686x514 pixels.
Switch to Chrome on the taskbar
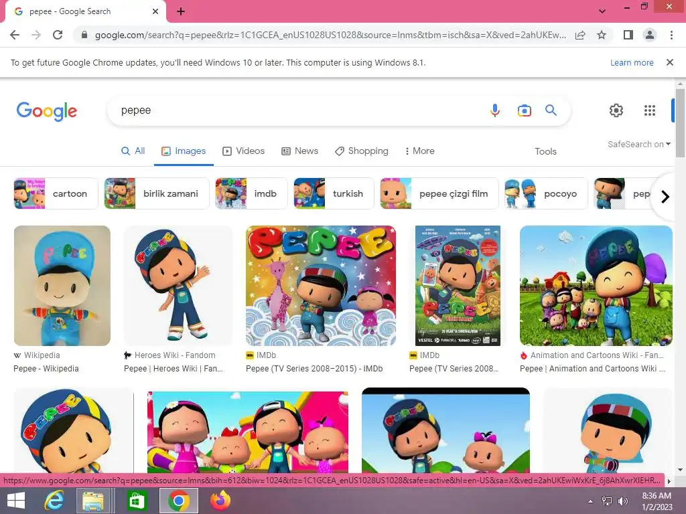pyautogui.click(x=178, y=501)
